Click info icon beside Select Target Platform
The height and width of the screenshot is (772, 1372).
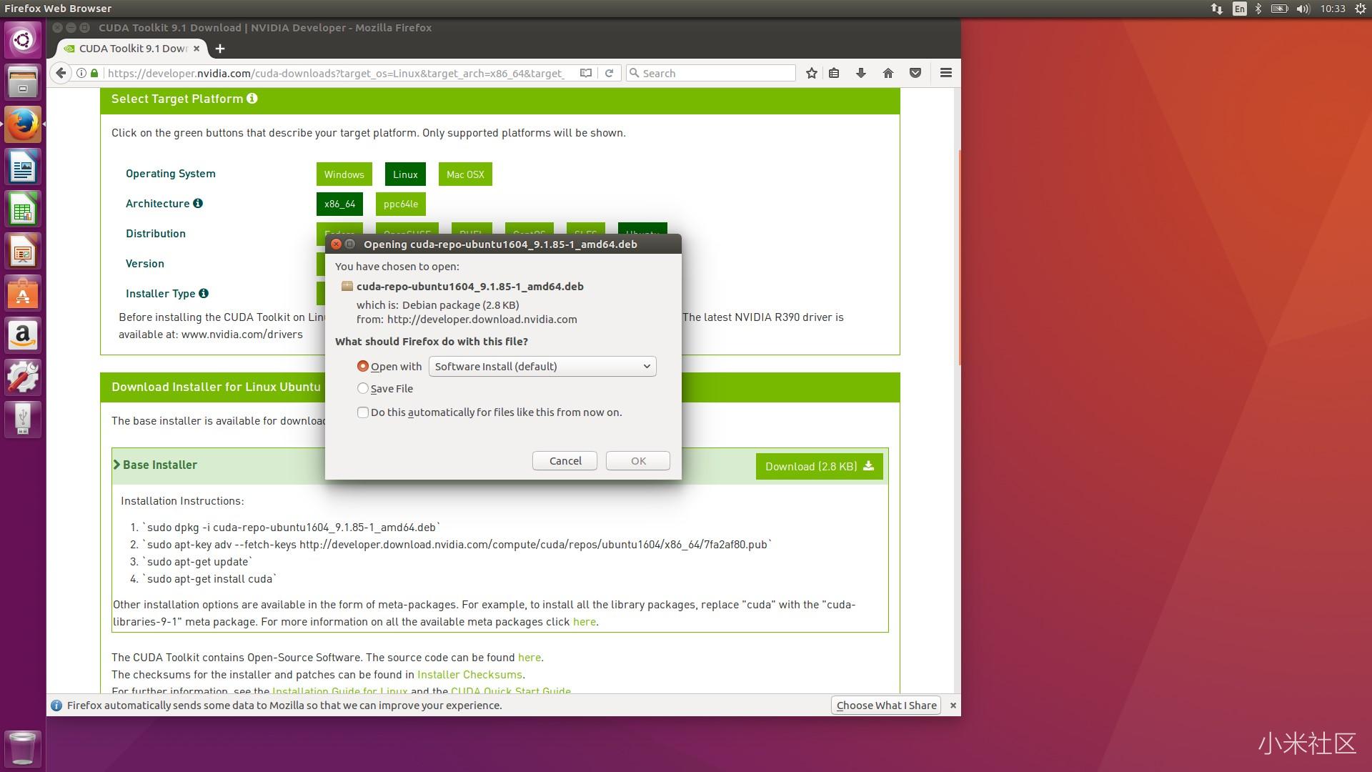point(252,99)
